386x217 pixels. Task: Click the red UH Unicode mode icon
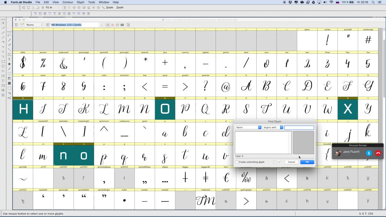pos(112,25)
